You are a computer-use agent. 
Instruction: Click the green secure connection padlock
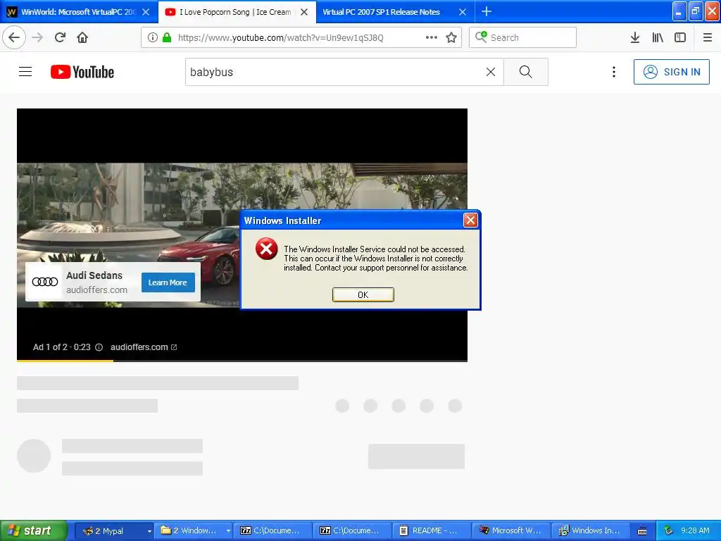(x=167, y=37)
